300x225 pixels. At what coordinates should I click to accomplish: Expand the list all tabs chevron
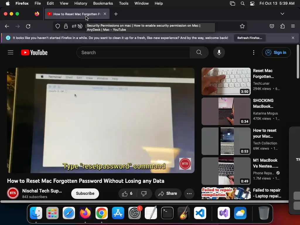282,14
